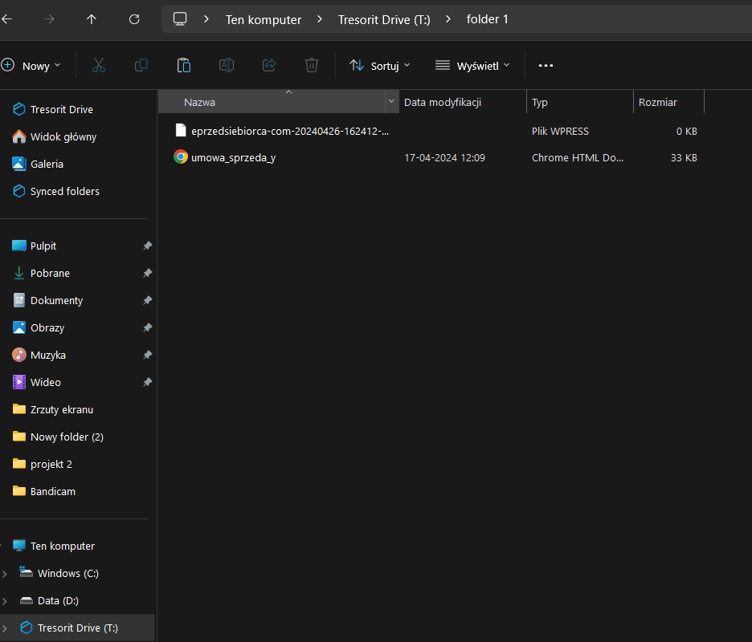The height and width of the screenshot is (642, 752).
Task: Open the three-dots more options menu
Action: 546,66
